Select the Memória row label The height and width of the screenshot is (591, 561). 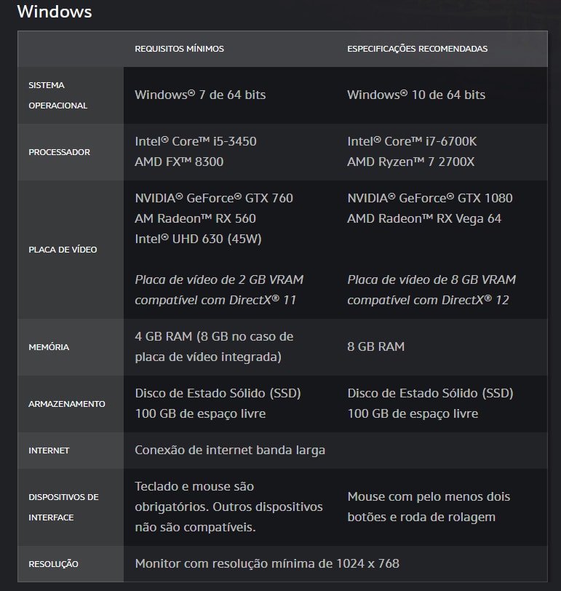49,347
